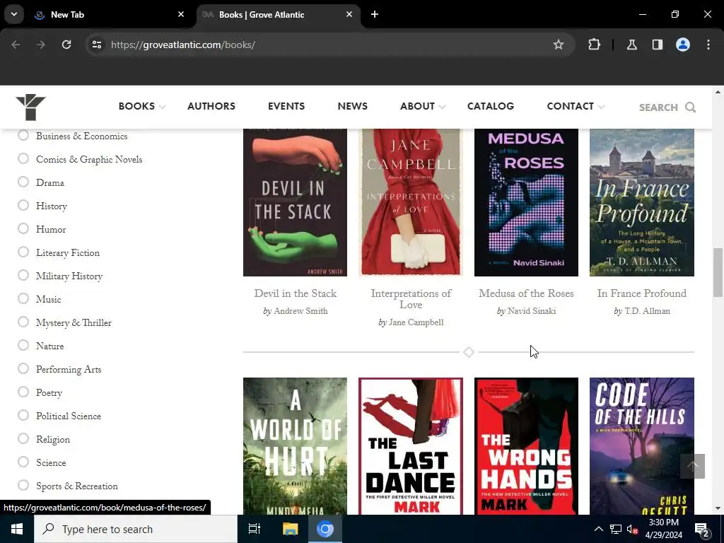Viewport: 724px width, 543px height.
Task: Click the scroll-to-top arrow button
Action: click(692, 466)
